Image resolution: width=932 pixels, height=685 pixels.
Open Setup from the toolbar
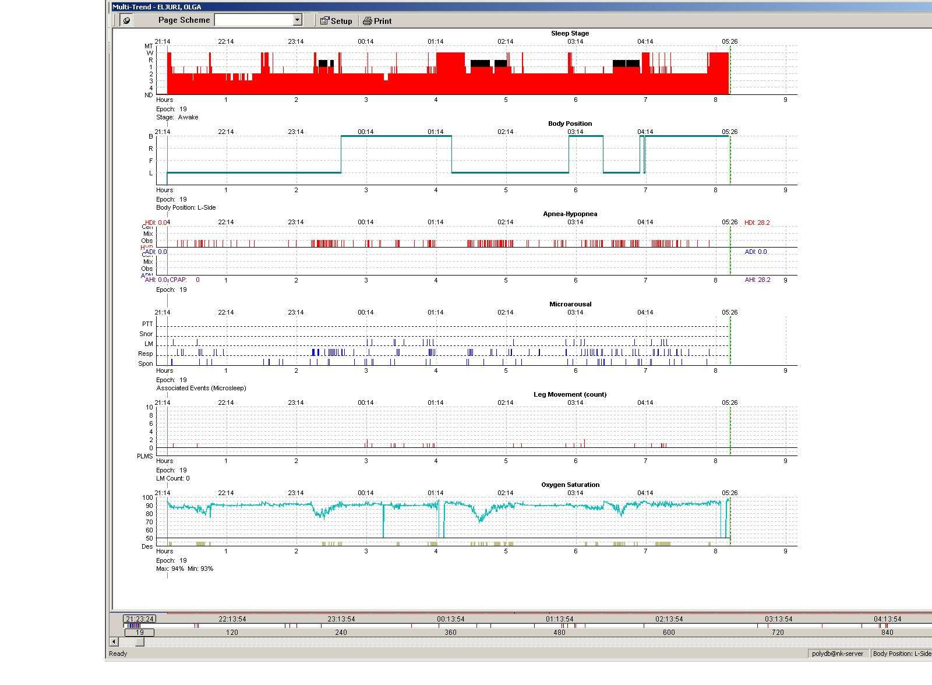[336, 21]
